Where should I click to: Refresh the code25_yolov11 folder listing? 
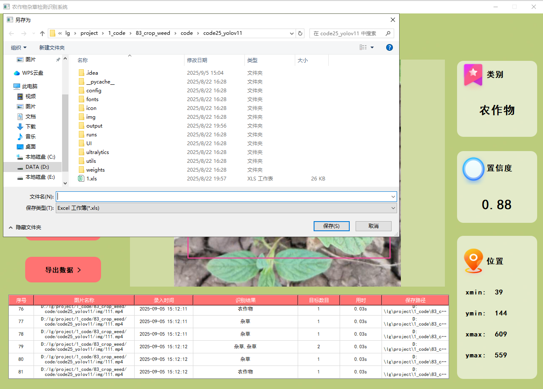point(300,33)
